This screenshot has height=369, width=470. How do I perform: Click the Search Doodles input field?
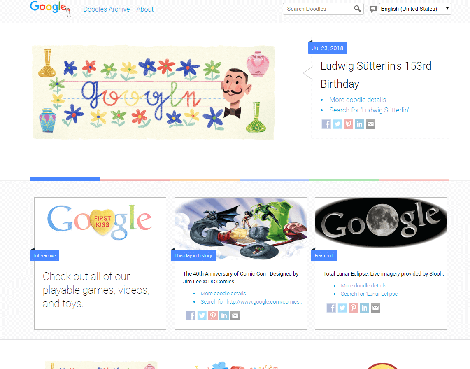(319, 9)
